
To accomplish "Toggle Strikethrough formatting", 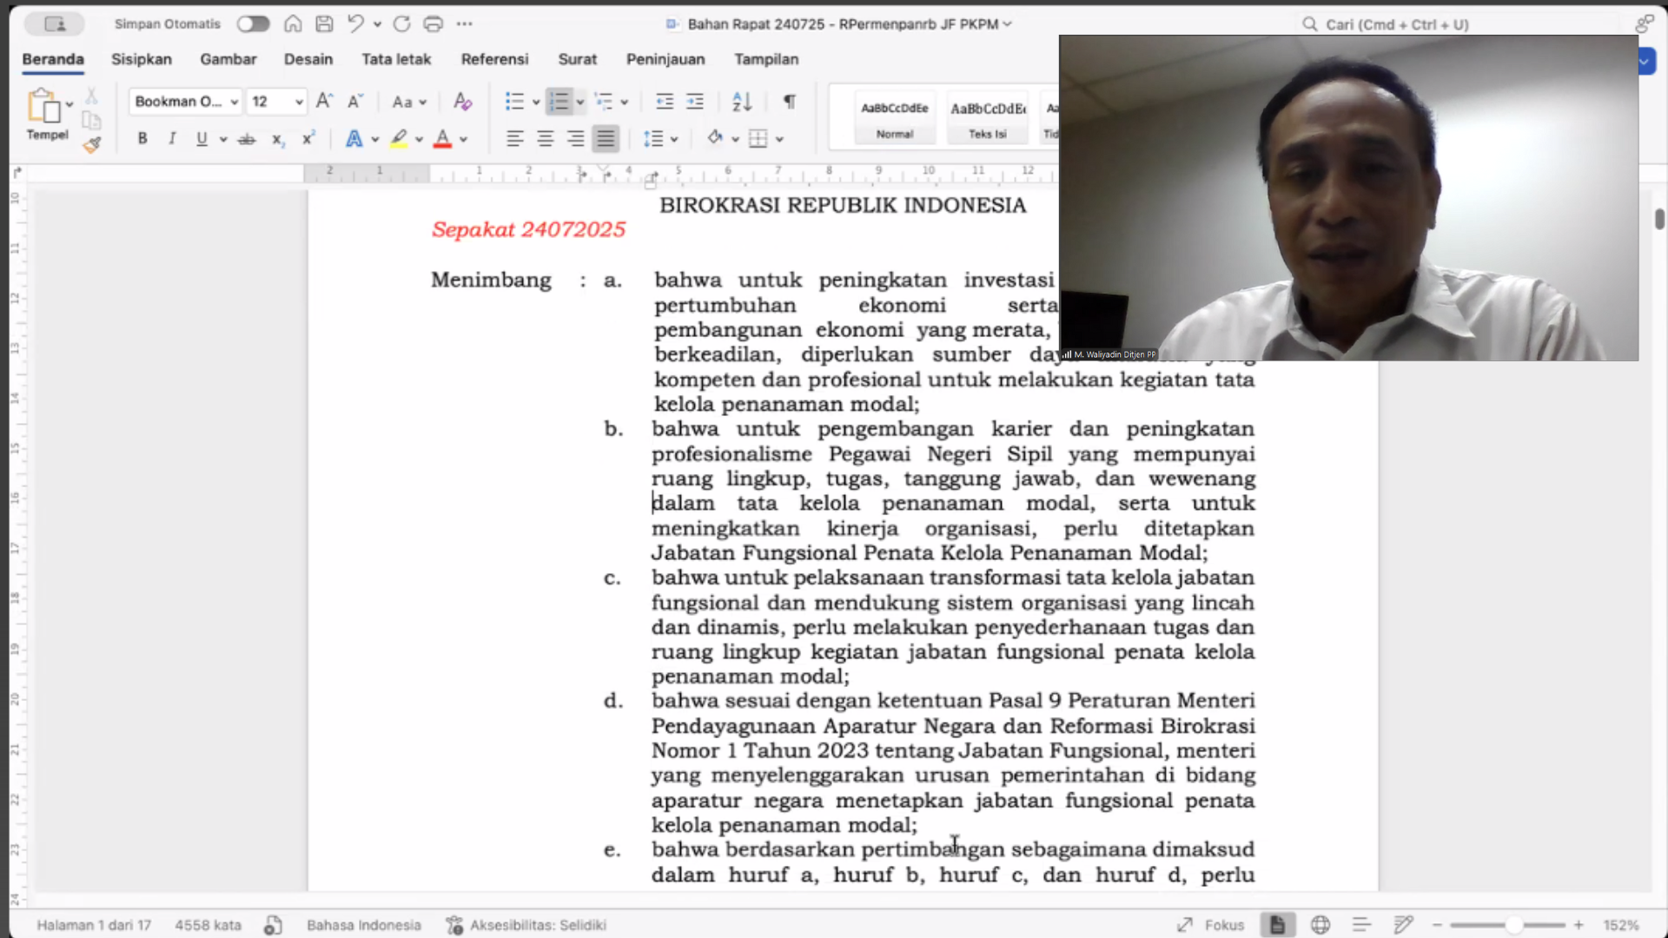I will 247,138.
